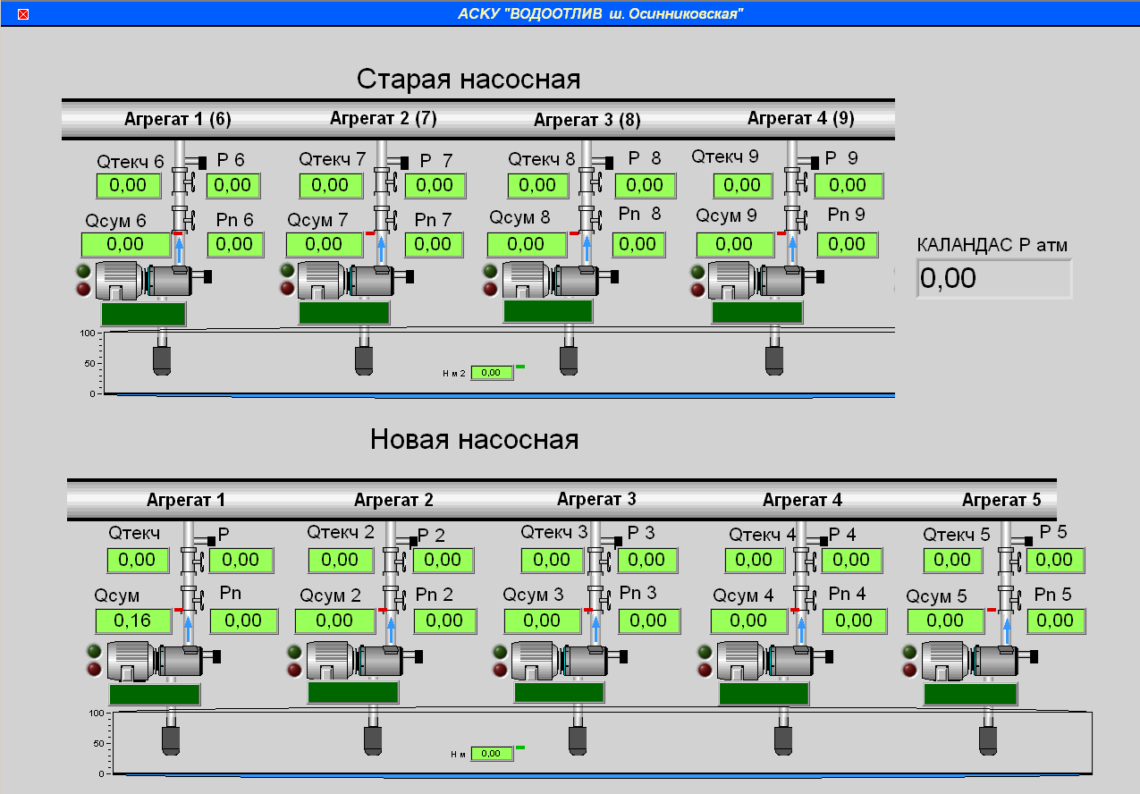The image size is (1140, 794).
Task: Click the red indicator lamp of Агрегат 5
Action: pos(910,670)
